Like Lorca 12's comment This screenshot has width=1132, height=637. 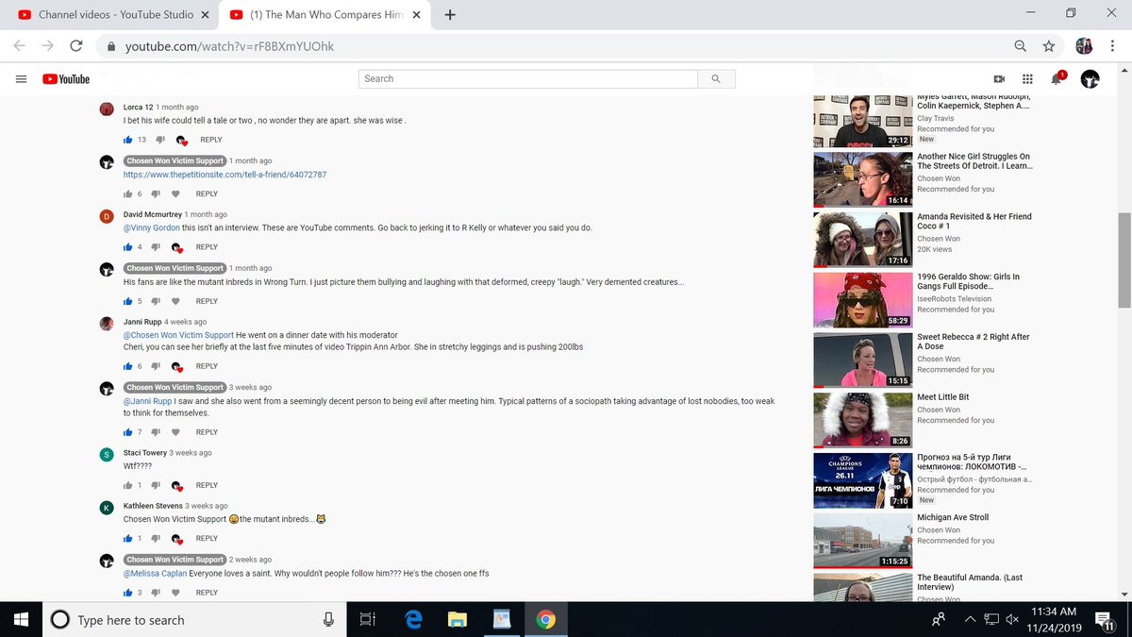[128, 140]
